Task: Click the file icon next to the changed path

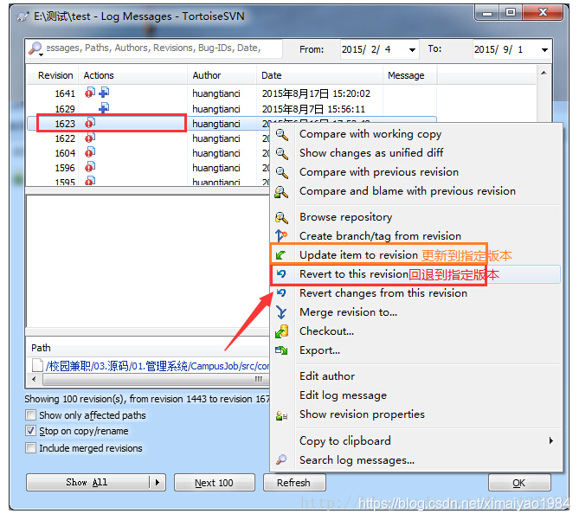Action: pyautogui.click(x=37, y=365)
